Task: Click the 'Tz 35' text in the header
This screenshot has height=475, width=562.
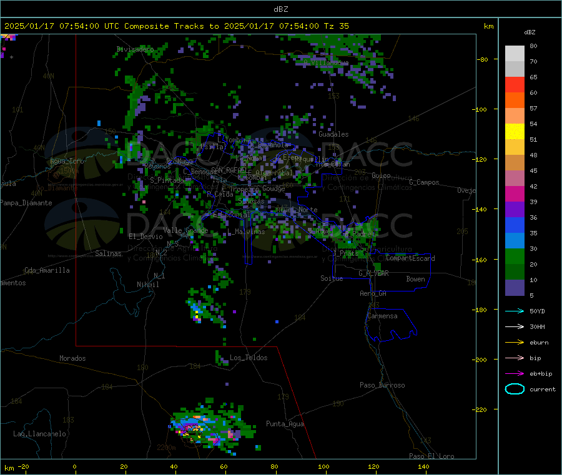Action: point(336,26)
